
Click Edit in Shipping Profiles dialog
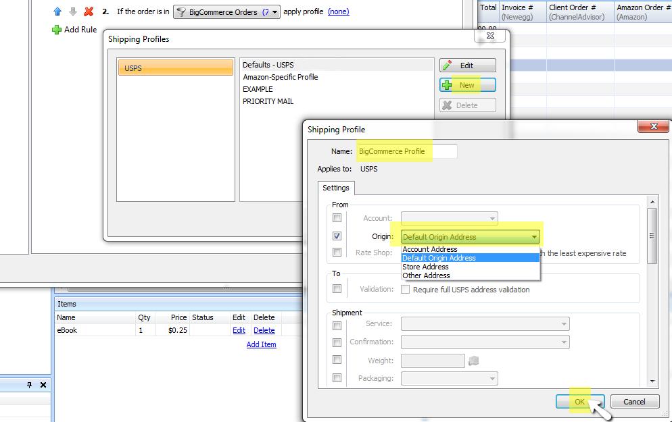[468, 65]
